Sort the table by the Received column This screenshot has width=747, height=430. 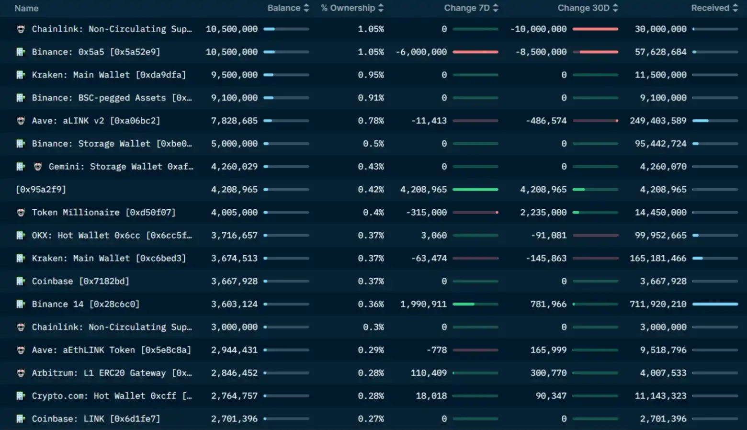pyautogui.click(x=714, y=8)
